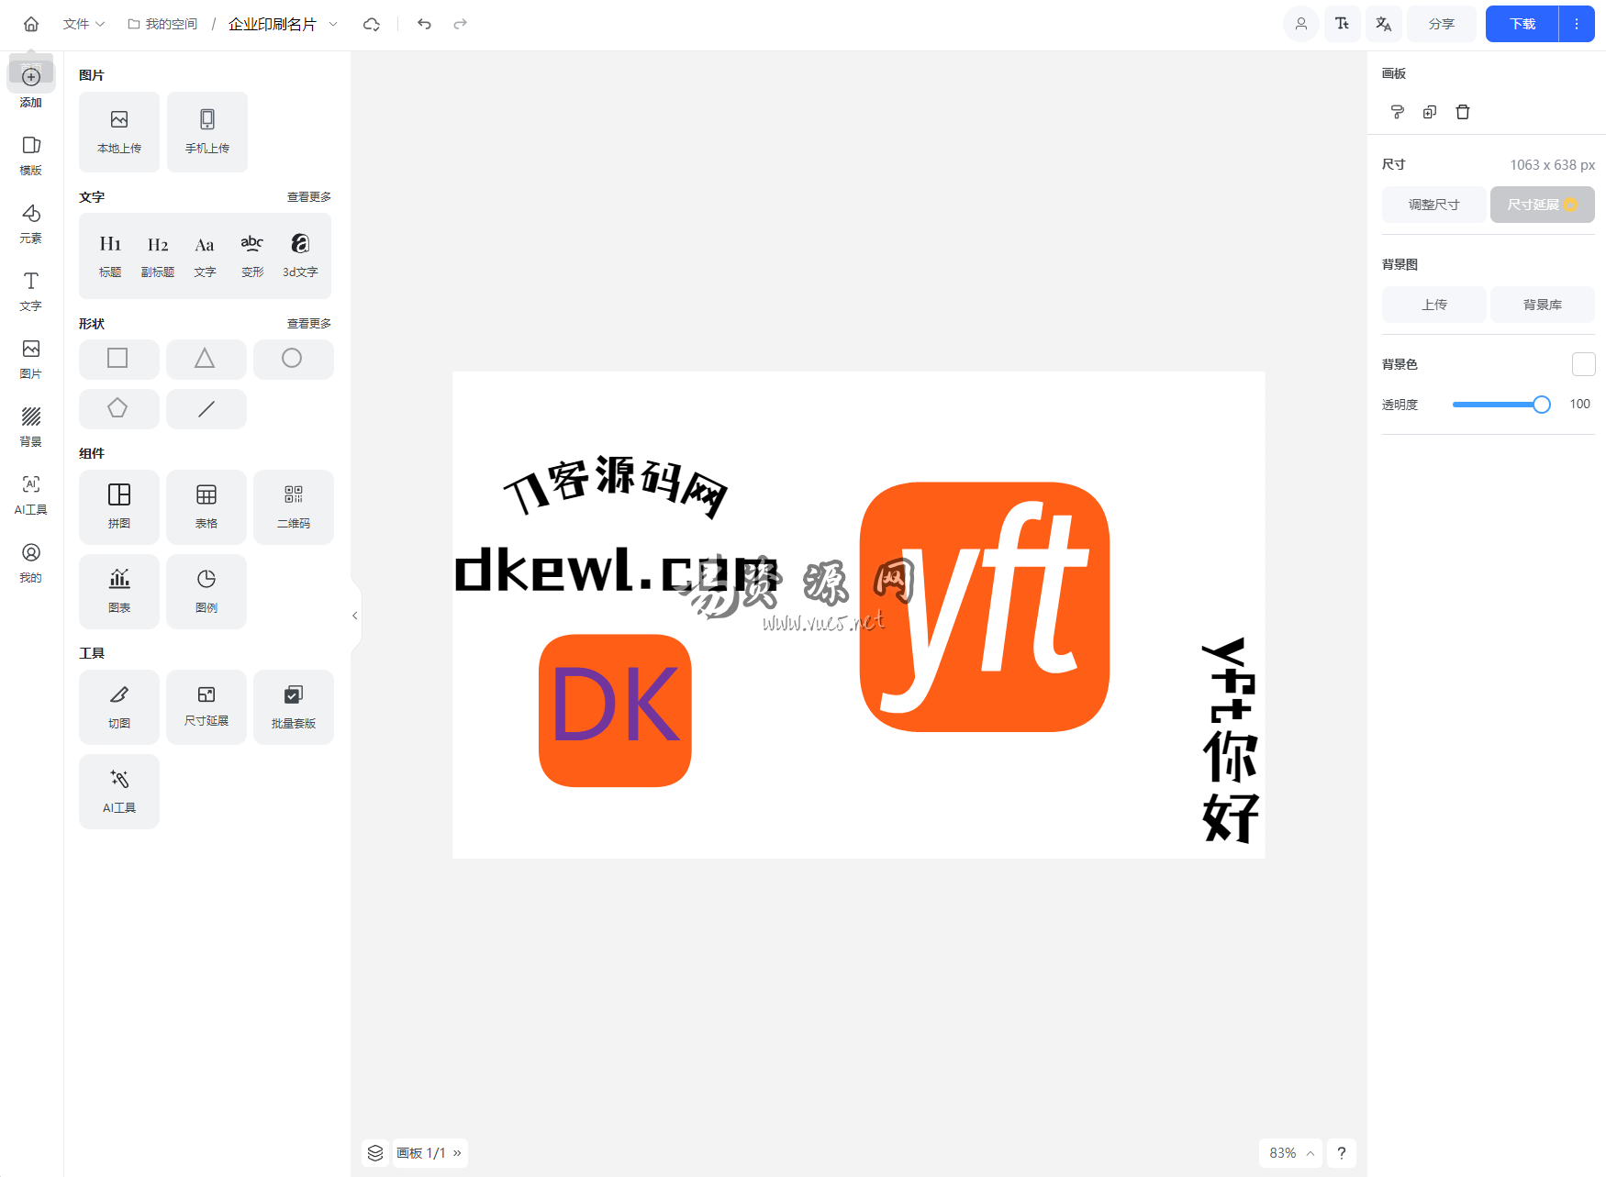The height and width of the screenshot is (1177, 1606).
Task: Open 我的 in the left sidebar
Action: coord(31,561)
